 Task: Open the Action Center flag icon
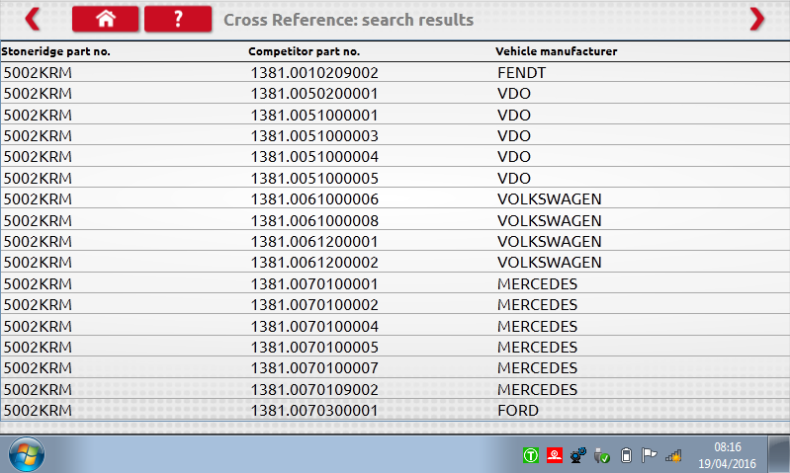(x=649, y=456)
